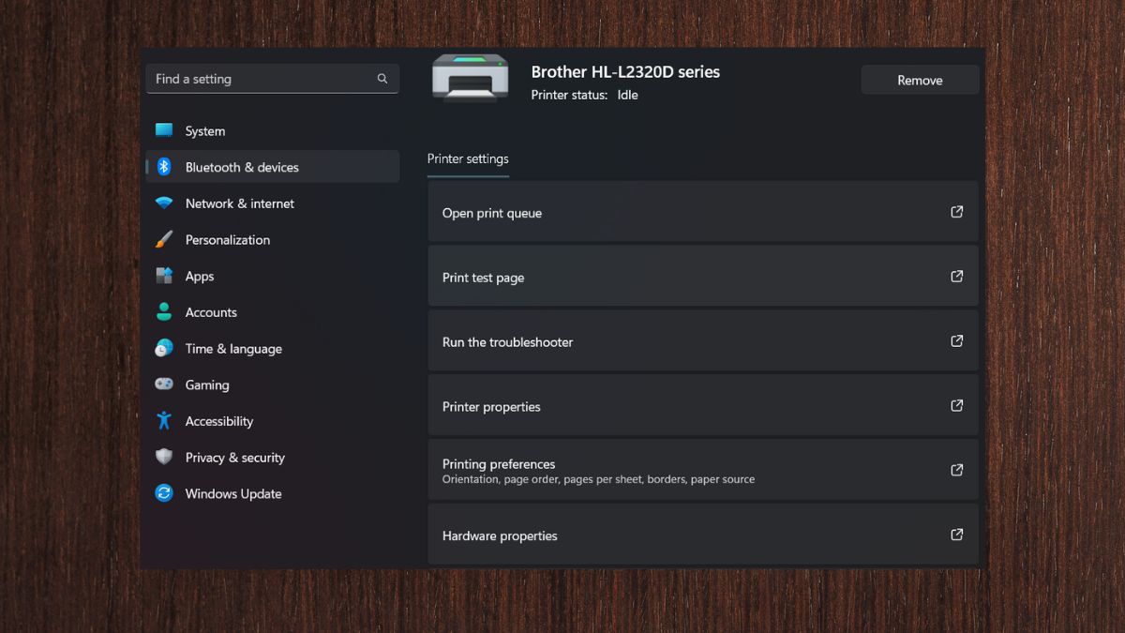
Task: Open Time & language settings
Action: click(x=232, y=349)
